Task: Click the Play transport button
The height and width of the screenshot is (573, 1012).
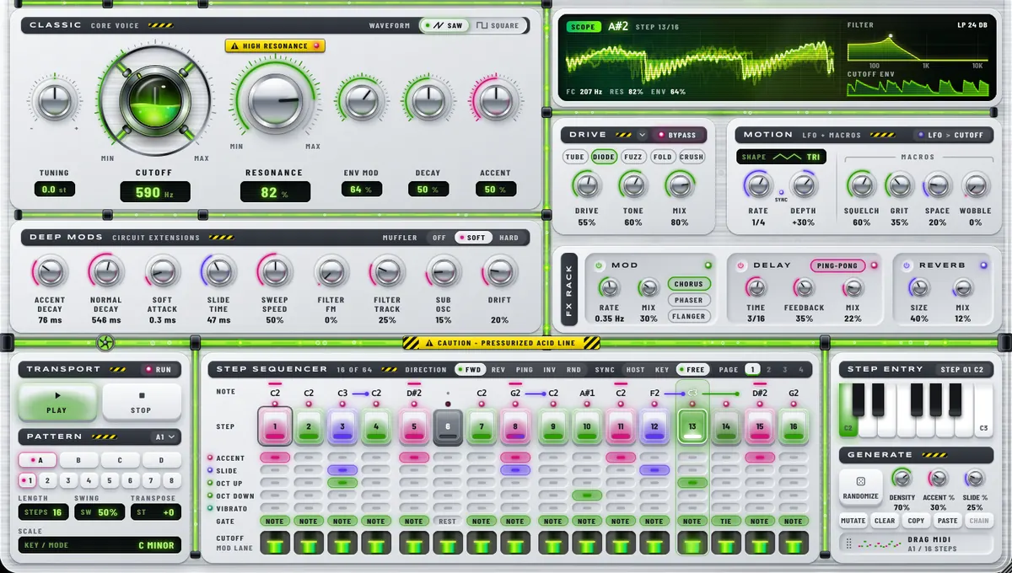Action: (57, 402)
